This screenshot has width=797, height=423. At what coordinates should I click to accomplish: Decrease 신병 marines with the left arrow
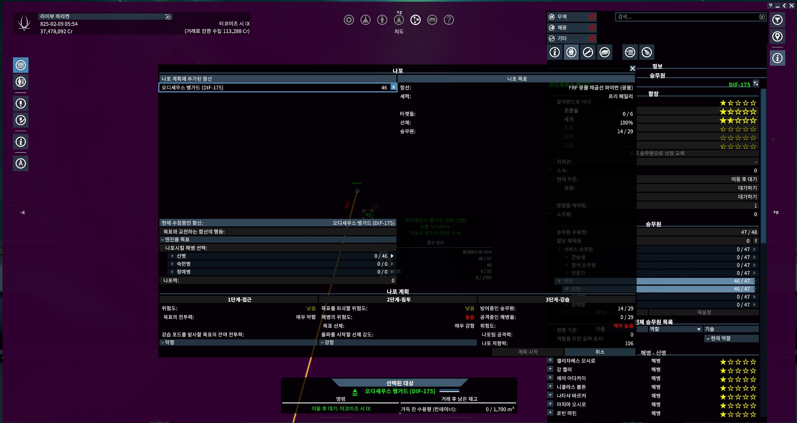172,256
